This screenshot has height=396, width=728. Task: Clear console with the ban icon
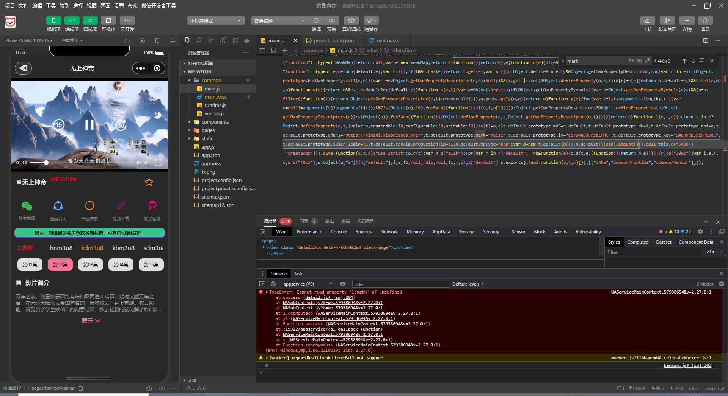pyautogui.click(x=273, y=284)
